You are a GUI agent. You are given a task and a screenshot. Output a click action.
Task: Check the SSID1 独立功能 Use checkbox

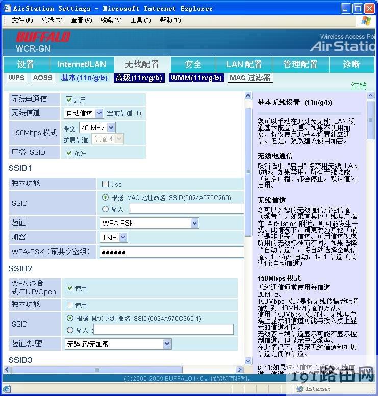(x=105, y=184)
